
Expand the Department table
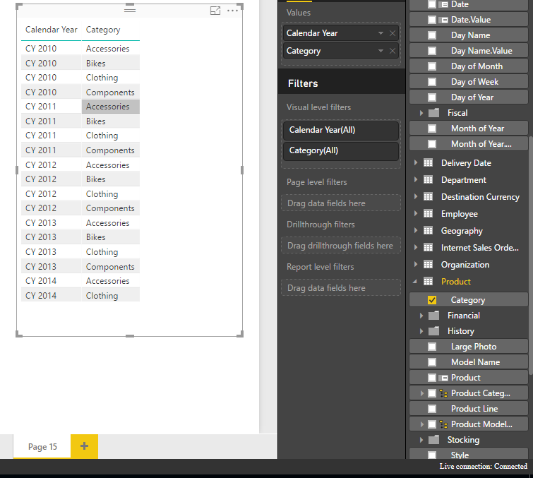416,180
